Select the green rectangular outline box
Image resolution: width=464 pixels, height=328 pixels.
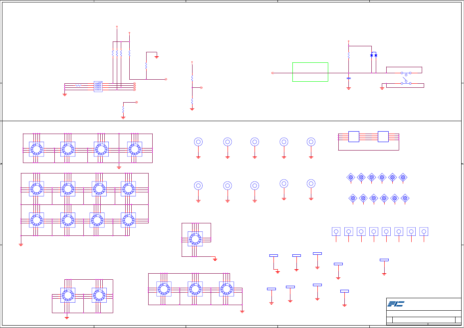tap(310, 72)
